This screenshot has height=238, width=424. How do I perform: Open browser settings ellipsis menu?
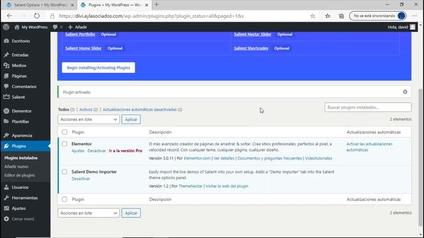pos(414,16)
